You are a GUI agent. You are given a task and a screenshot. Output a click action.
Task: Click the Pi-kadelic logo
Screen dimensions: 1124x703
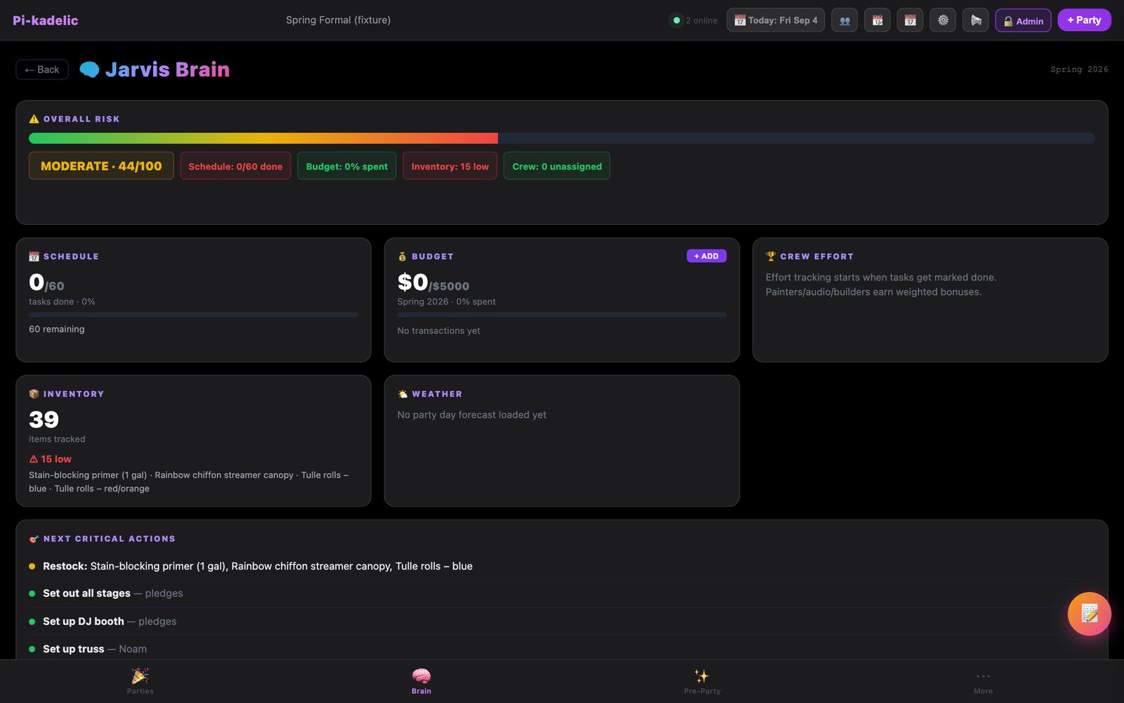click(46, 20)
